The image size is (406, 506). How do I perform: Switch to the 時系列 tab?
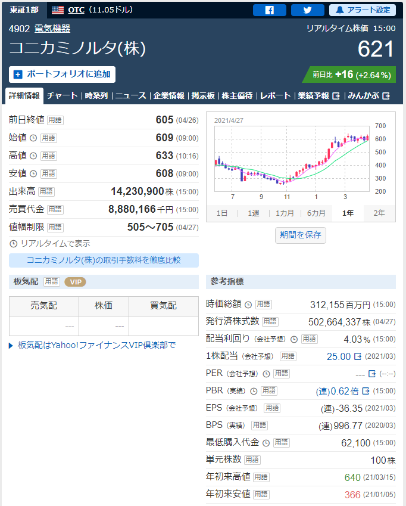point(96,96)
